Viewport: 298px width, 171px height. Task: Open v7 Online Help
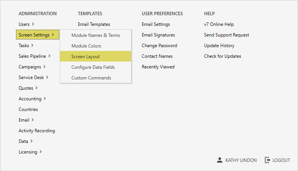pyautogui.click(x=219, y=24)
